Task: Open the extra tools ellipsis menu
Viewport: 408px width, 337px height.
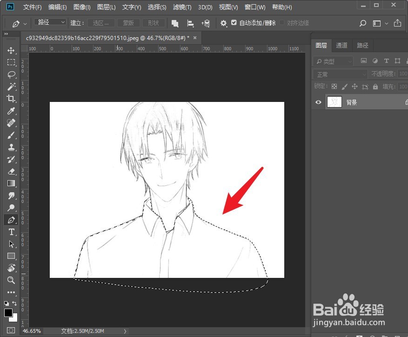Action: click(x=11, y=292)
